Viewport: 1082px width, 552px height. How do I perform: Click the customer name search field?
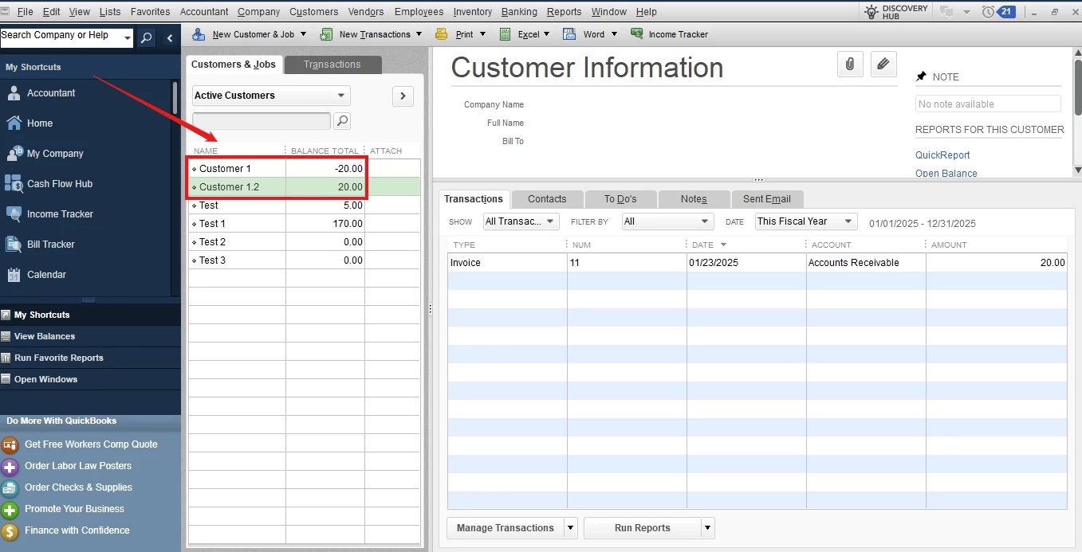262,121
